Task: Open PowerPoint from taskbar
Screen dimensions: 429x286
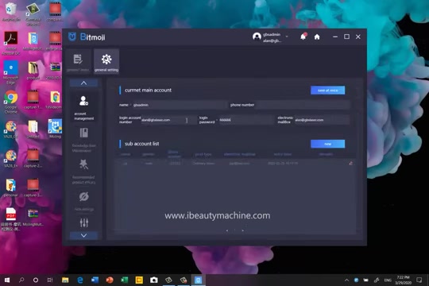Action: [110, 280]
